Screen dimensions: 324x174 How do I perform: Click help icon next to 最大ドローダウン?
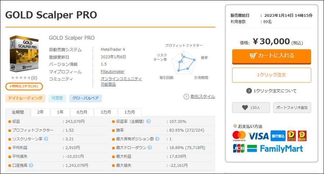tap(150, 148)
